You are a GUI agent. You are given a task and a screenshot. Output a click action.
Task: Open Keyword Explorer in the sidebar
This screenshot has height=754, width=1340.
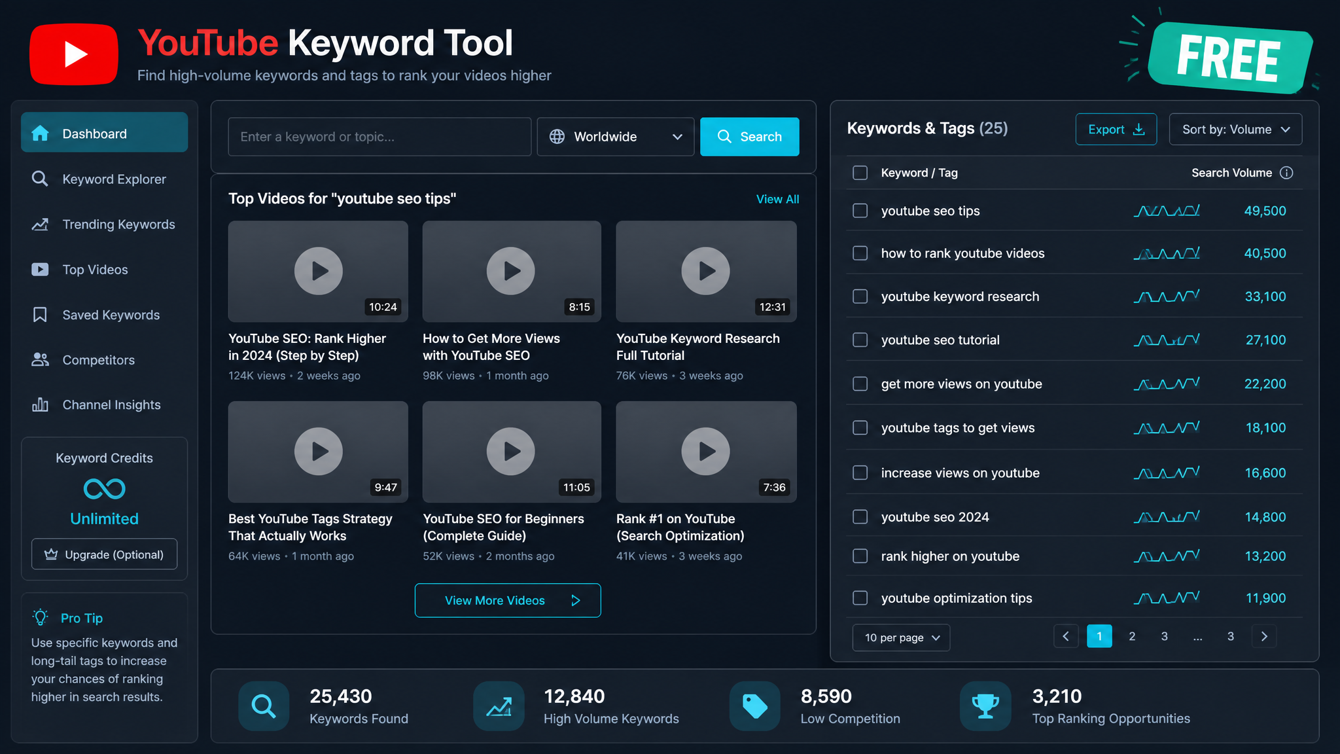coord(105,179)
